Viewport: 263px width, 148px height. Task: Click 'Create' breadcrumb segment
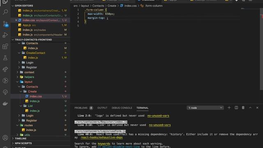pos(112,6)
